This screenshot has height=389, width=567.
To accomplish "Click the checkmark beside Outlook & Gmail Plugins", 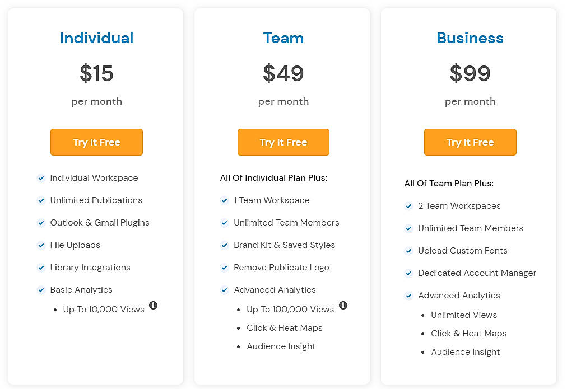I will pyautogui.click(x=41, y=223).
